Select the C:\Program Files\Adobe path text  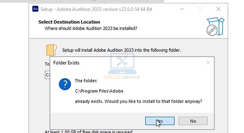(x=99, y=91)
